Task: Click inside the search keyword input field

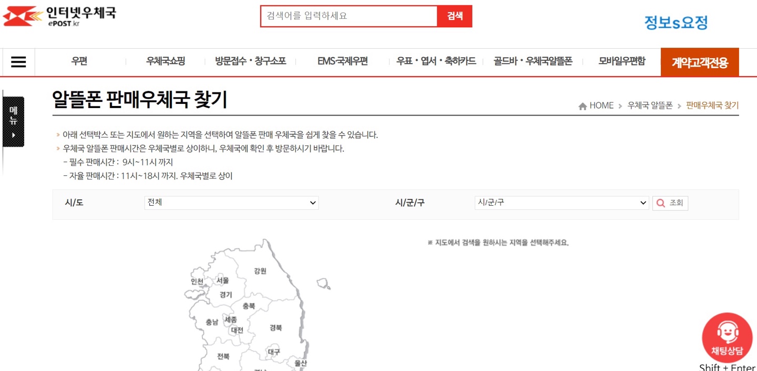Action: click(347, 16)
